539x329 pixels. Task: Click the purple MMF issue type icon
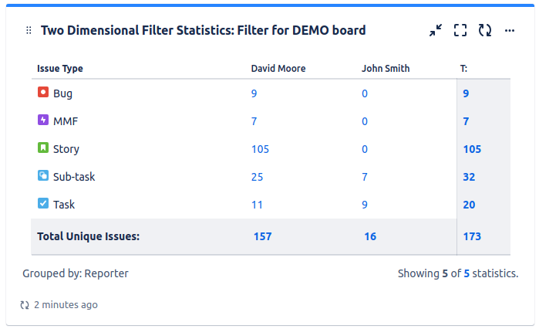(x=43, y=120)
